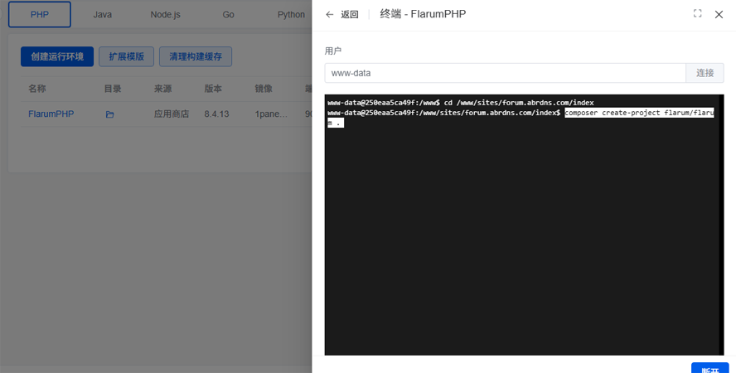
Task: Click the 名称 column header
Action: pos(37,89)
